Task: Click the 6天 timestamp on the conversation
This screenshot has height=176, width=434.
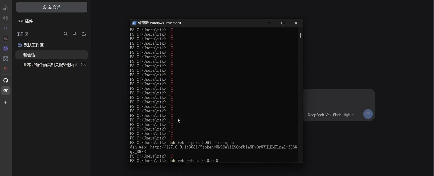Action: [x=83, y=64]
